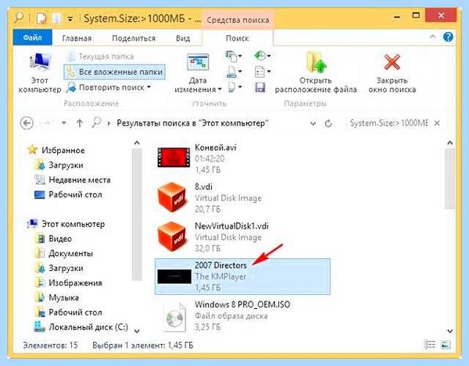The width and height of the screenshot is (469, 366).
Task: Click 2007 Directors black thumbnail
Action: [174, 277]
